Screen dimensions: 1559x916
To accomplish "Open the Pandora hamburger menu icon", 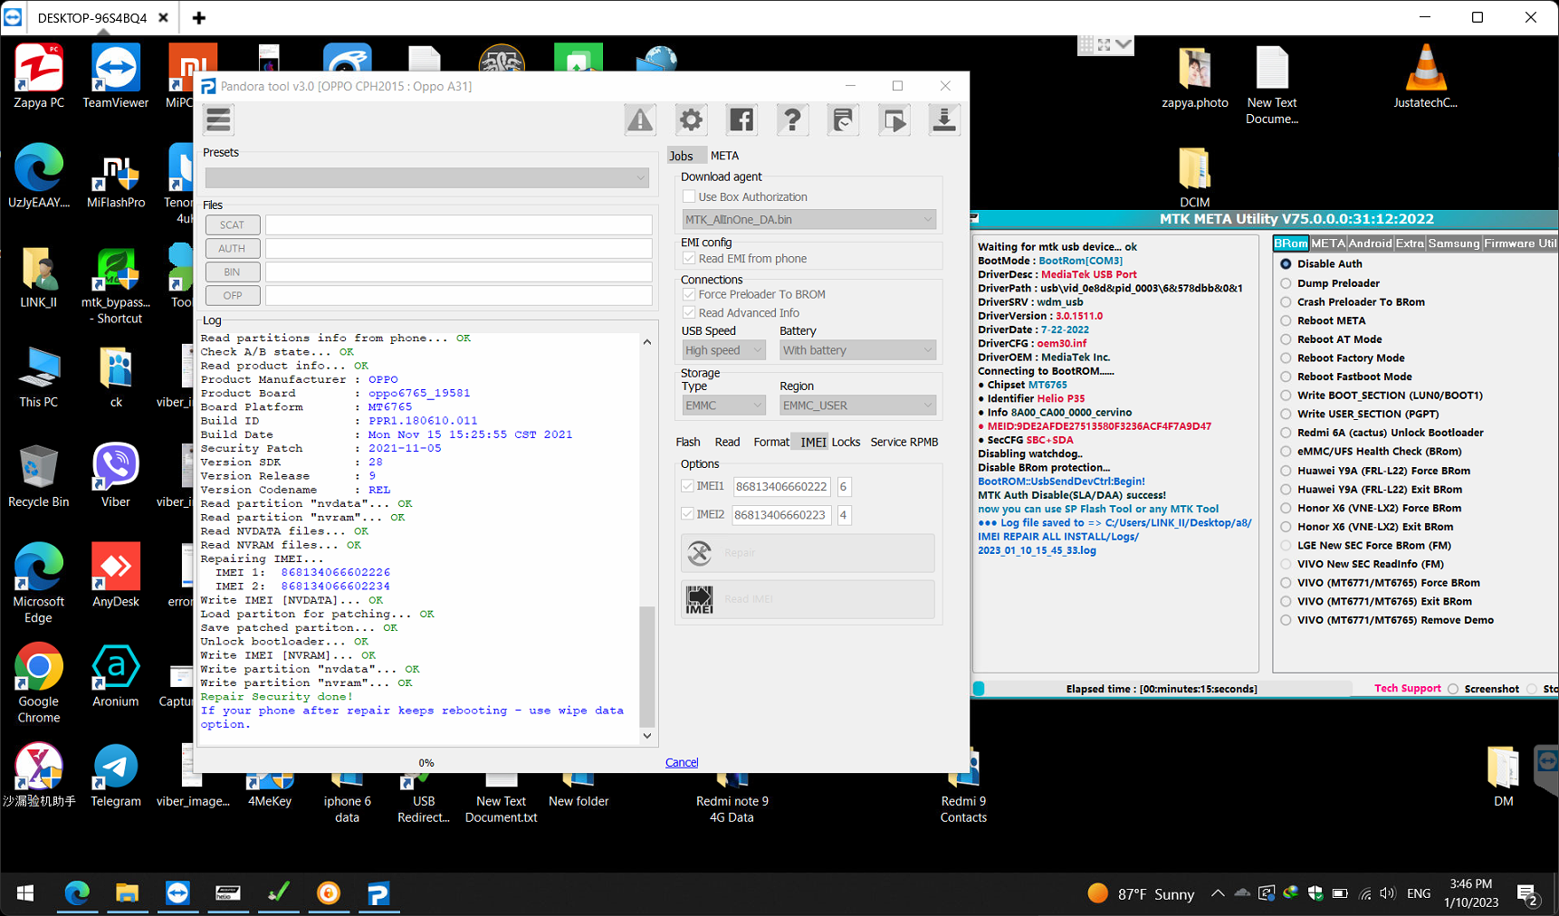I will [x=218, y=119].
